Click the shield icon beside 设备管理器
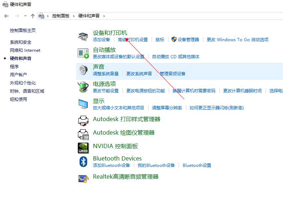Viewport: 283px width, 212px height. pyautogui.click(x=174, y=39)
